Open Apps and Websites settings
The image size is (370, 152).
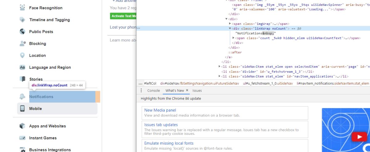click(x=47, y=126)
